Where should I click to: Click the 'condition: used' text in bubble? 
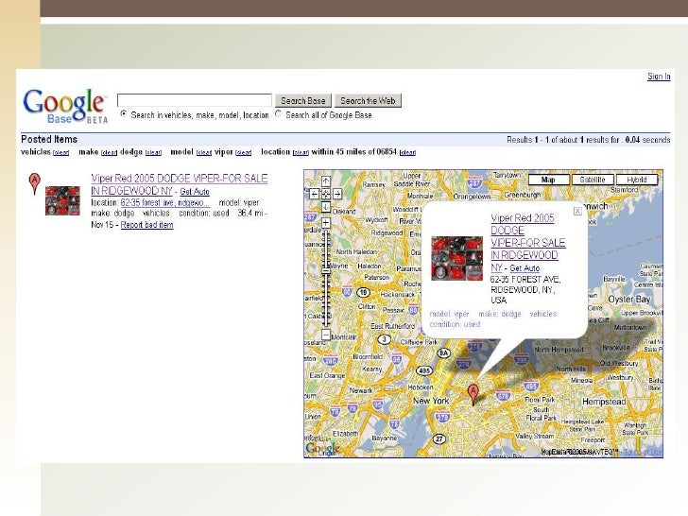(x=455, y=325)
